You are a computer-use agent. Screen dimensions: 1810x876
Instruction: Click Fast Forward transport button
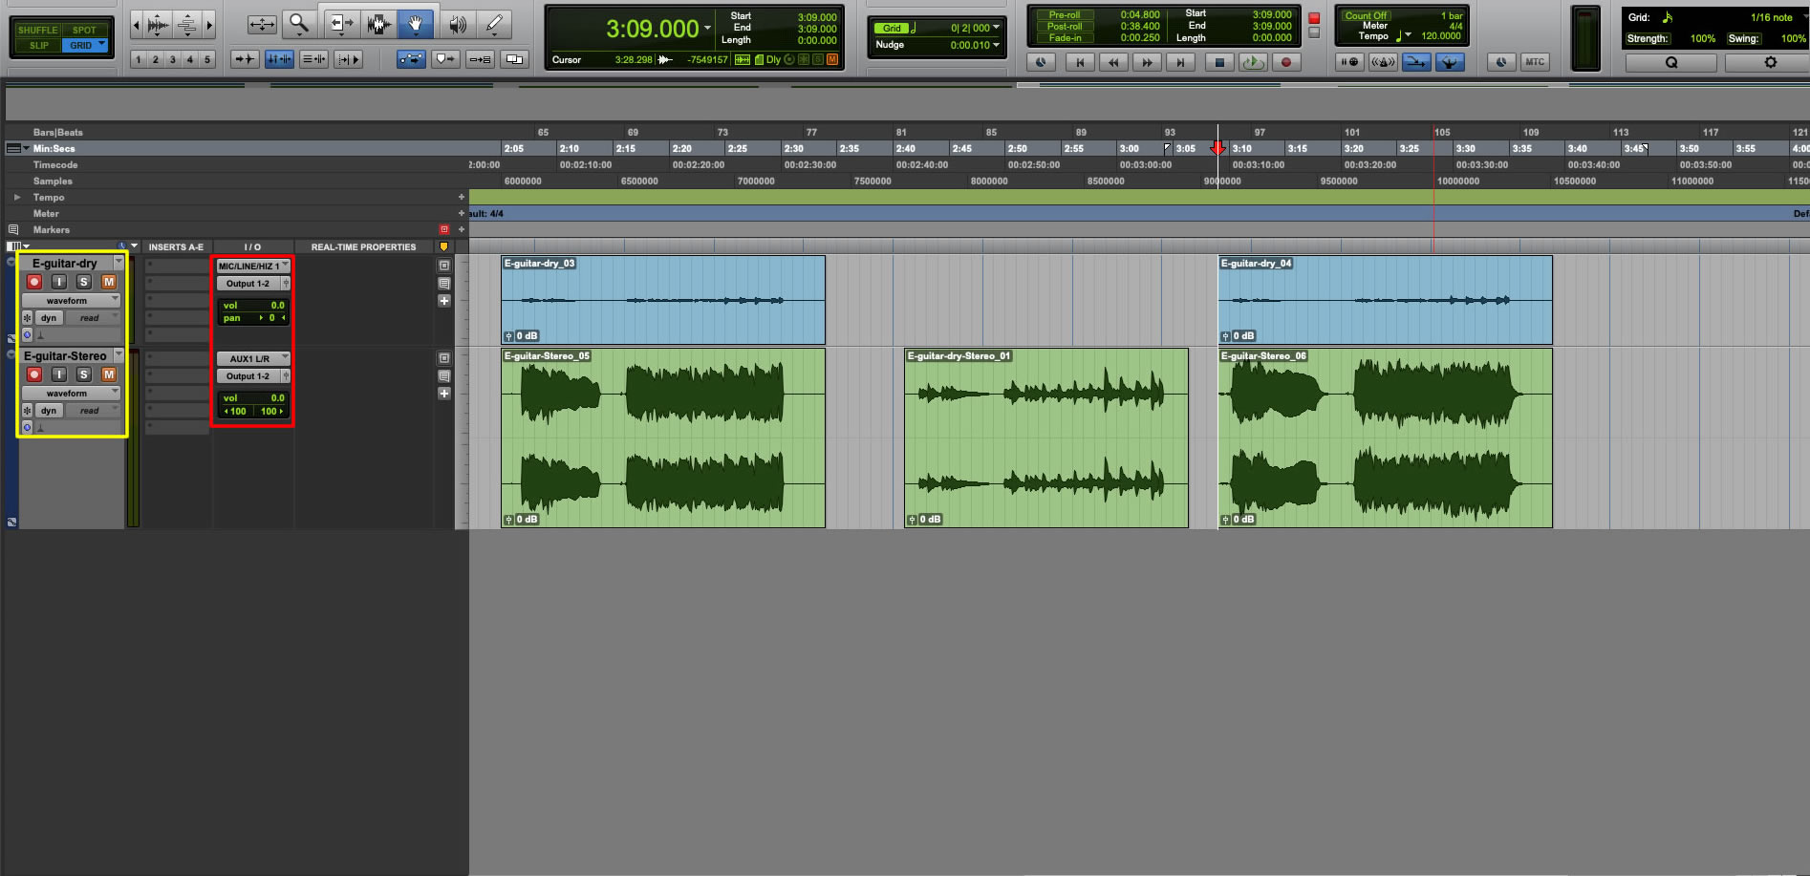1147,62
